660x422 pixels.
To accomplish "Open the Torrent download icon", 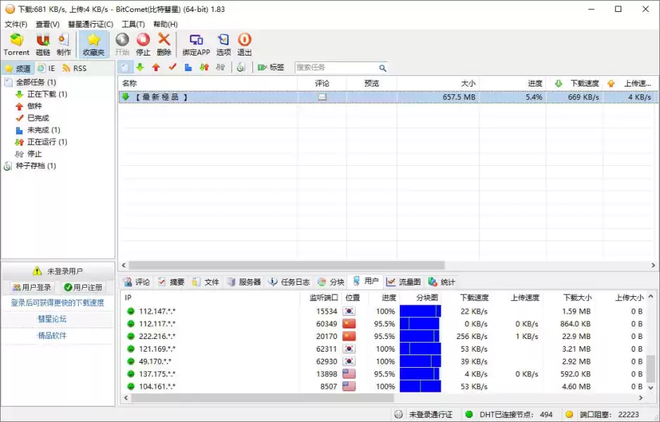I will point(16,44).
